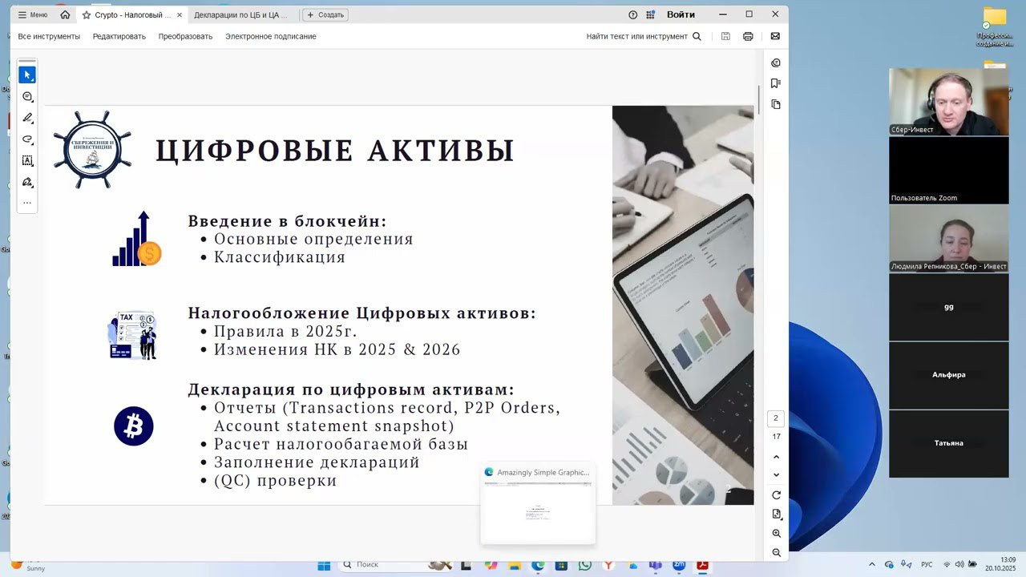
Task: Choose the add comment tool
Action: [27, 97]
